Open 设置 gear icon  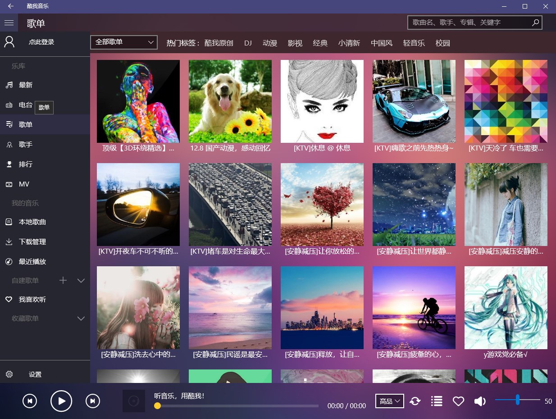[9, 374]
